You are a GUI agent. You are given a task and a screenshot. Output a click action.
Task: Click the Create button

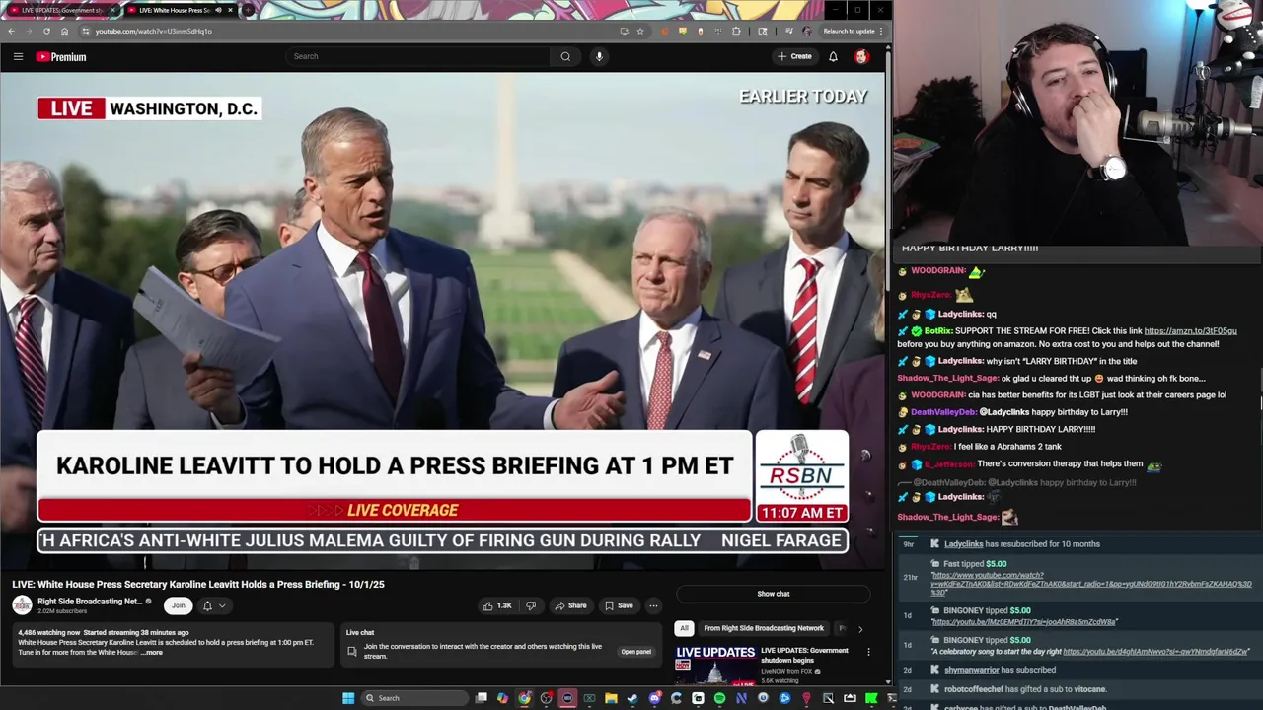pos(794,56)
